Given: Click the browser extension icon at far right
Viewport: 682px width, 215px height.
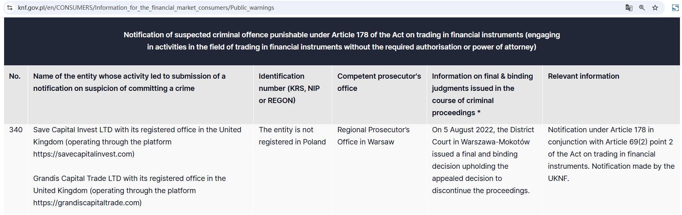Looking at the screenshot, I should tap(675, 8).
